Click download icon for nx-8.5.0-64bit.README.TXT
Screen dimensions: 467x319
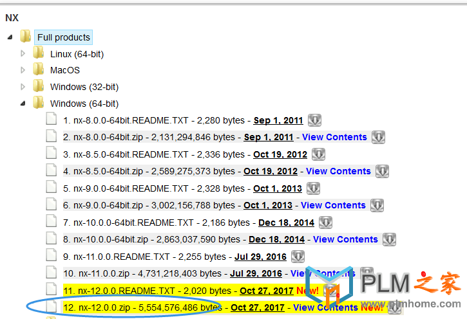pyautogui.click(x=318, y=154)
